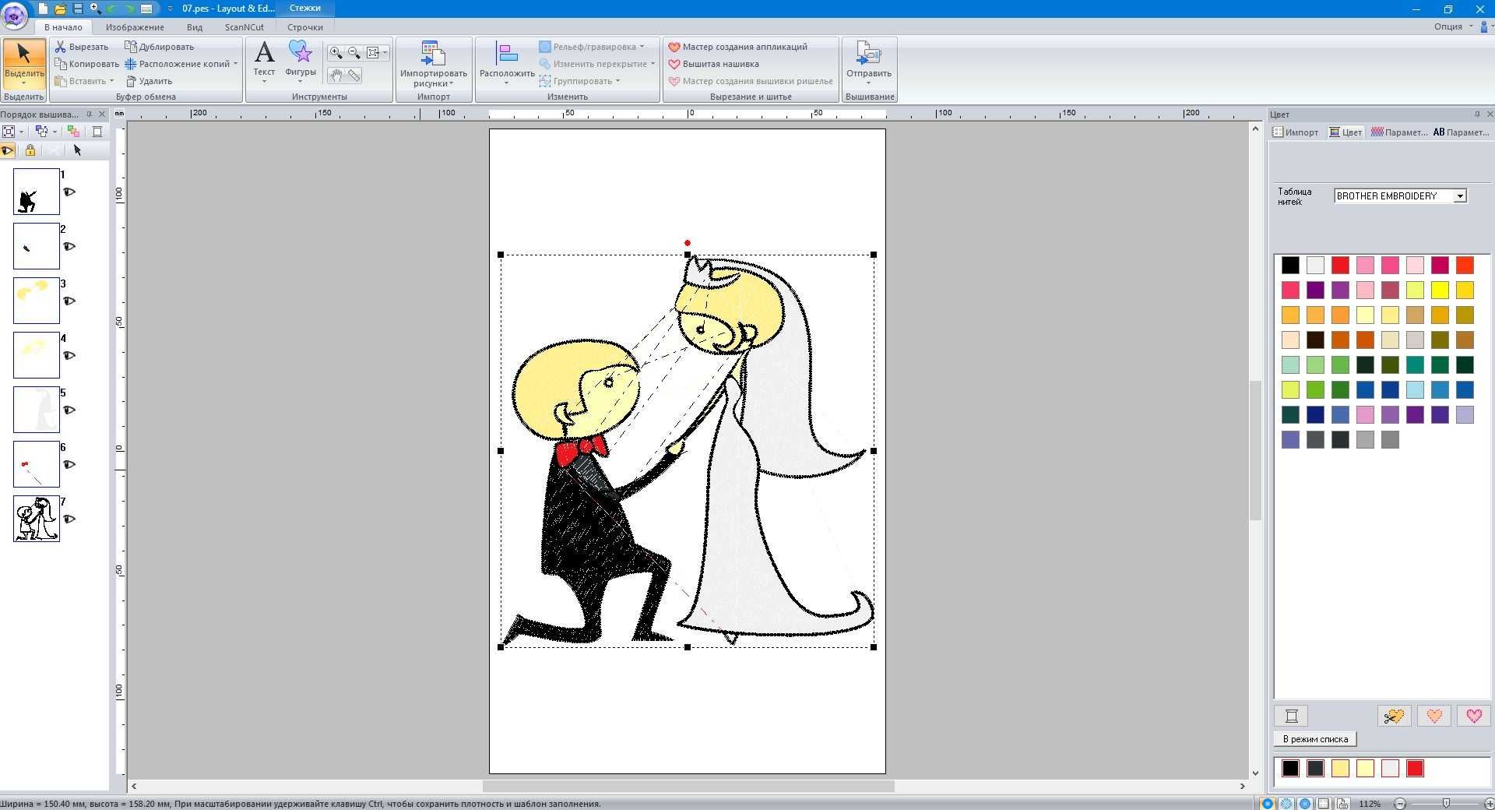Open the ScanNCut ribbon tab

[244, 27]
